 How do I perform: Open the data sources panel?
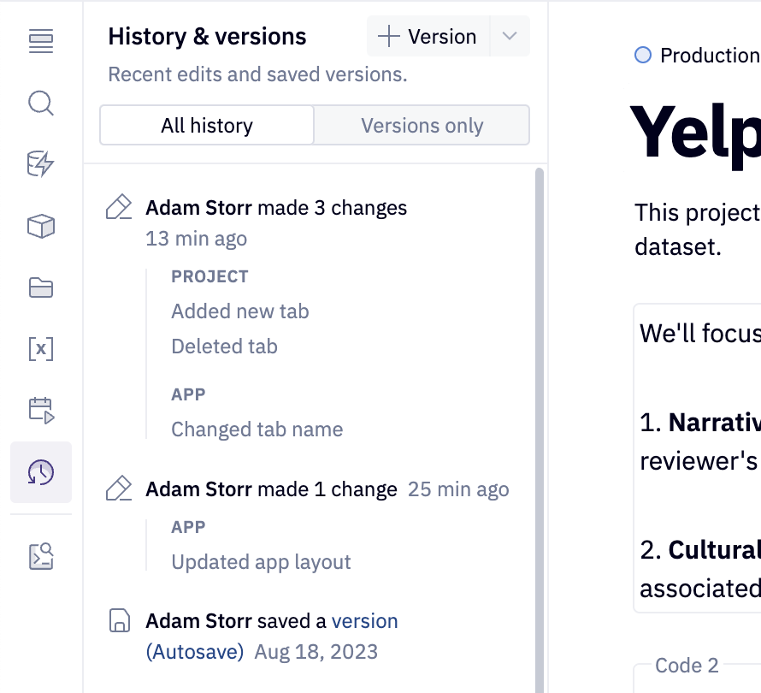pyautogui.click(x=40, y=163)
